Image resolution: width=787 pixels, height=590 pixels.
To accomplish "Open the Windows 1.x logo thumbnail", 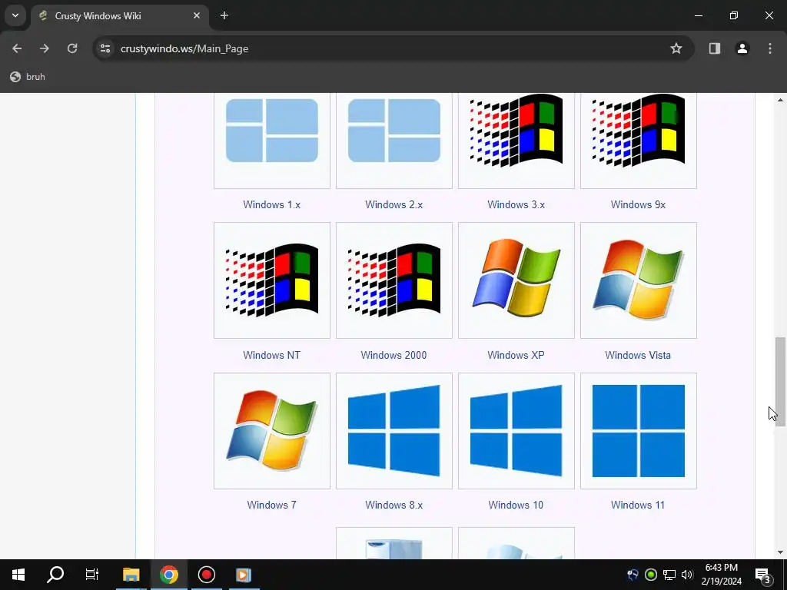I will click(271, 131).
